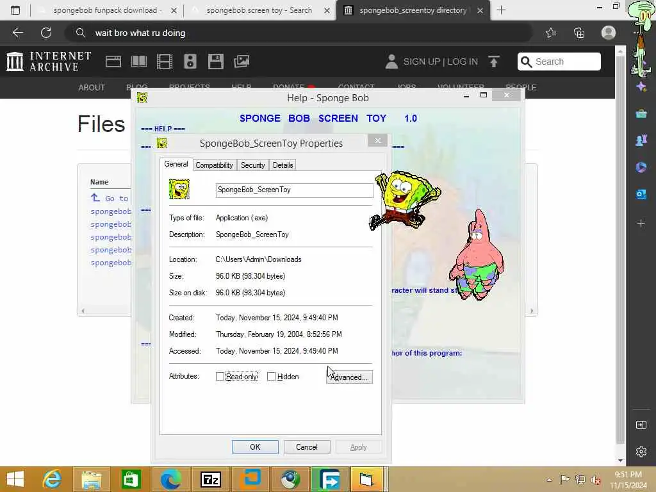Click the Advanced... attributes button
656x492 pixels.
click(x=349, y=377)
